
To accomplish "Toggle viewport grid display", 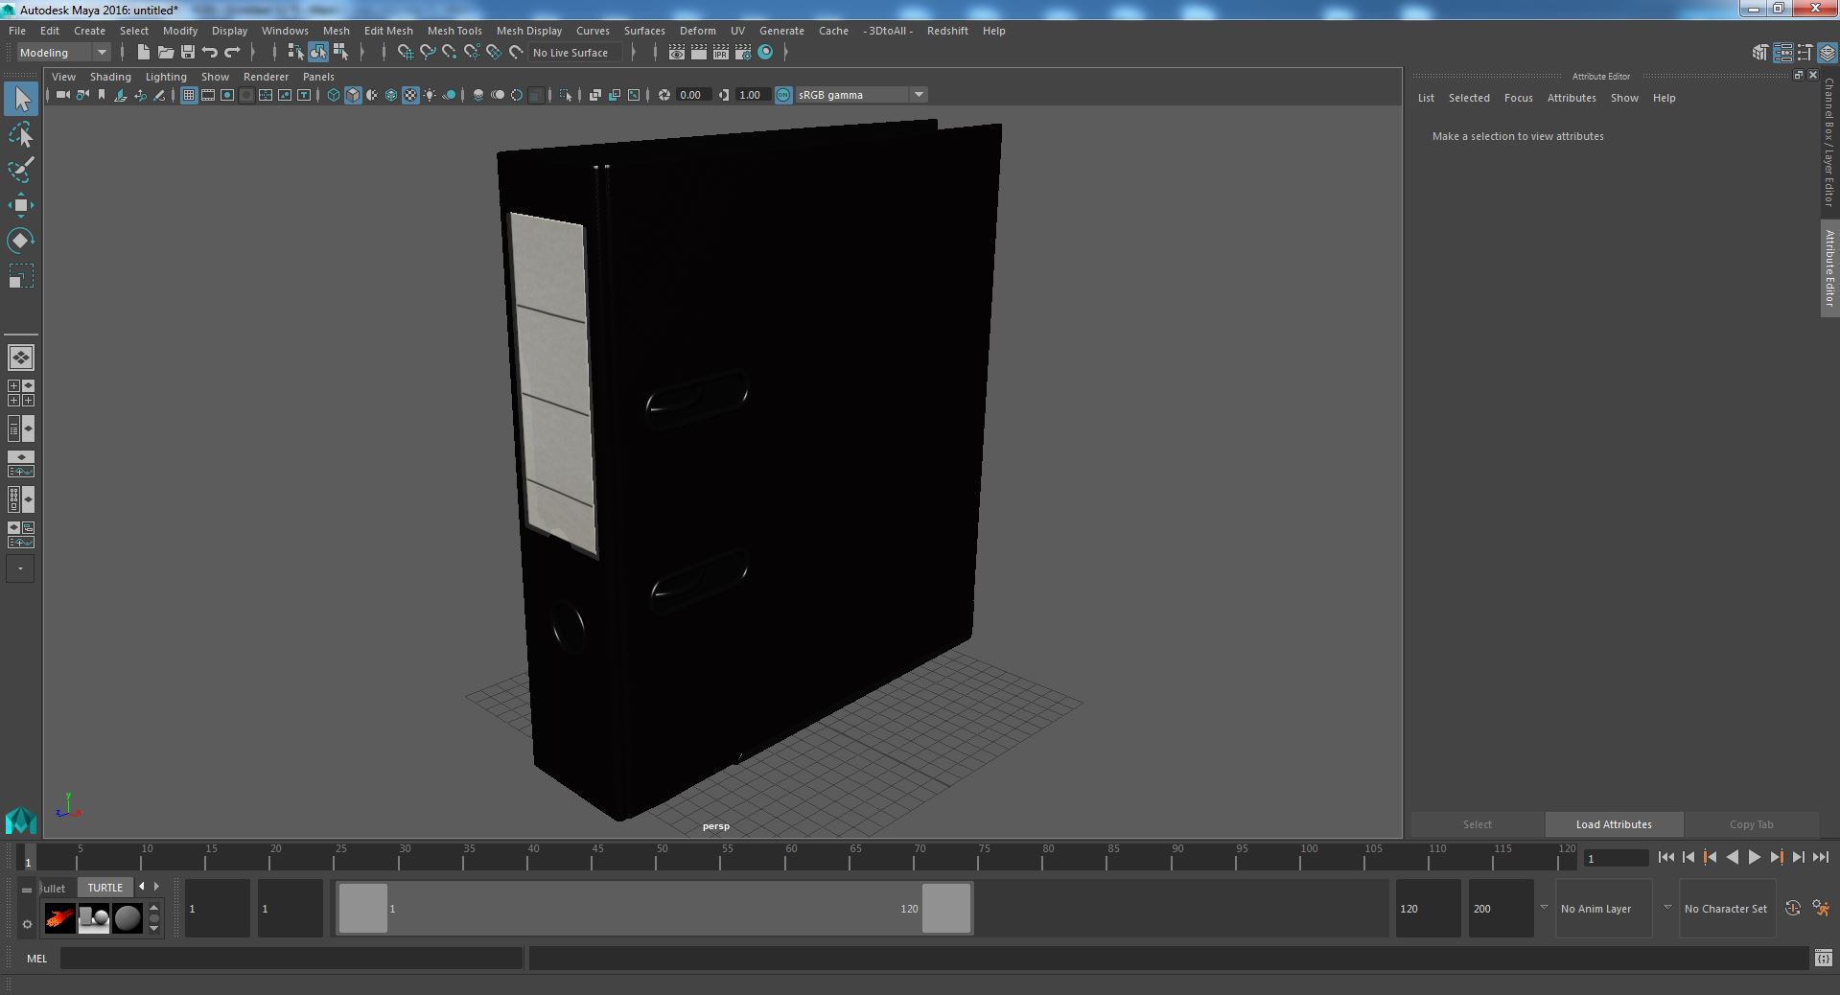I will [189, 95].
